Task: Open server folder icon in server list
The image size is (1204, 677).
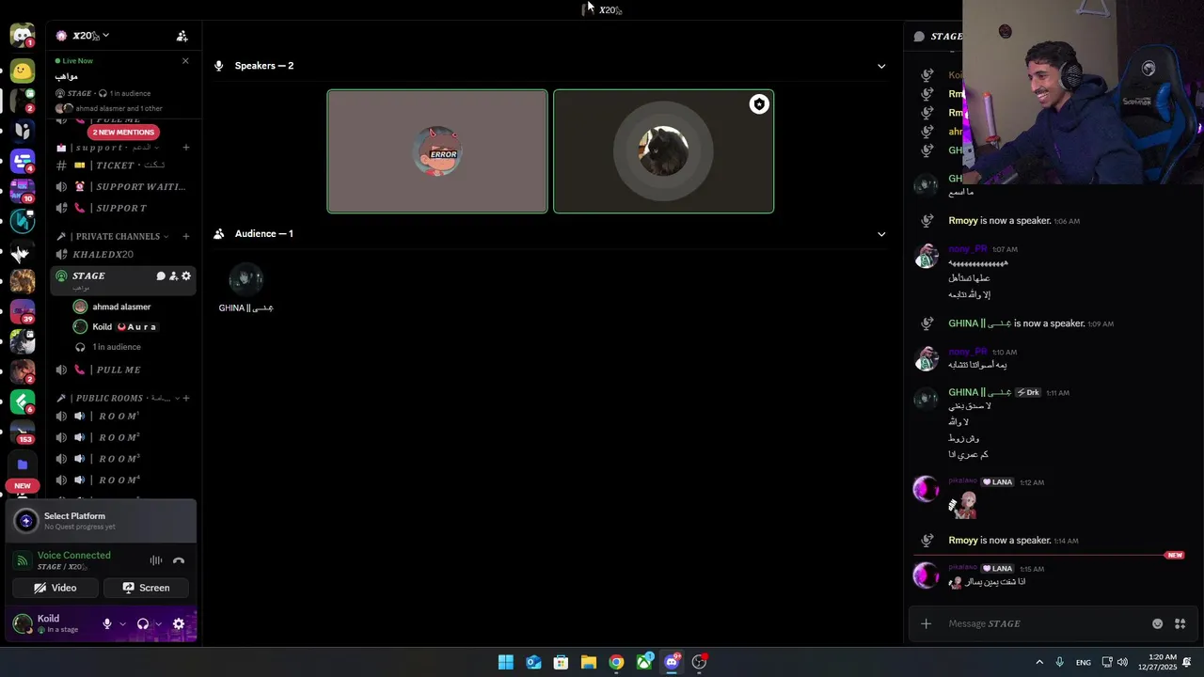Action: coord(23,464)
